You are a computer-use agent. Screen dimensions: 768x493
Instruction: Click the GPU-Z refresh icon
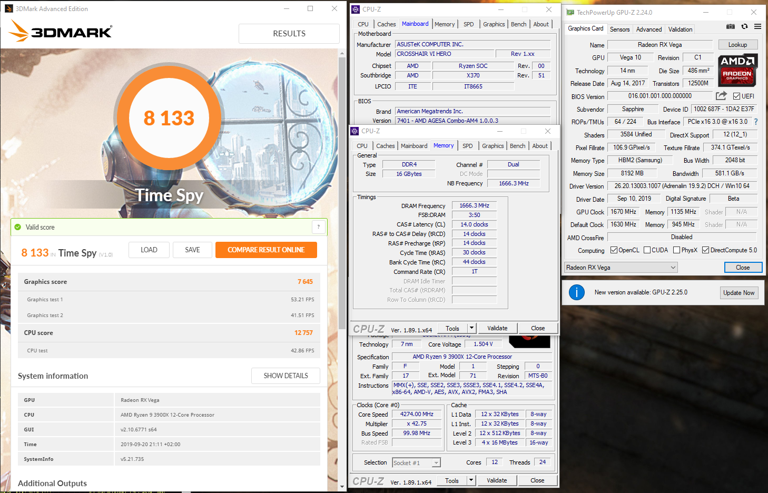pyautogui.click(x=744, y=26)
